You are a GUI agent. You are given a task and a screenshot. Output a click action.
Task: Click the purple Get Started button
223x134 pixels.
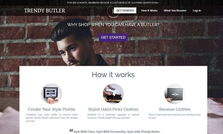[113, 37]
